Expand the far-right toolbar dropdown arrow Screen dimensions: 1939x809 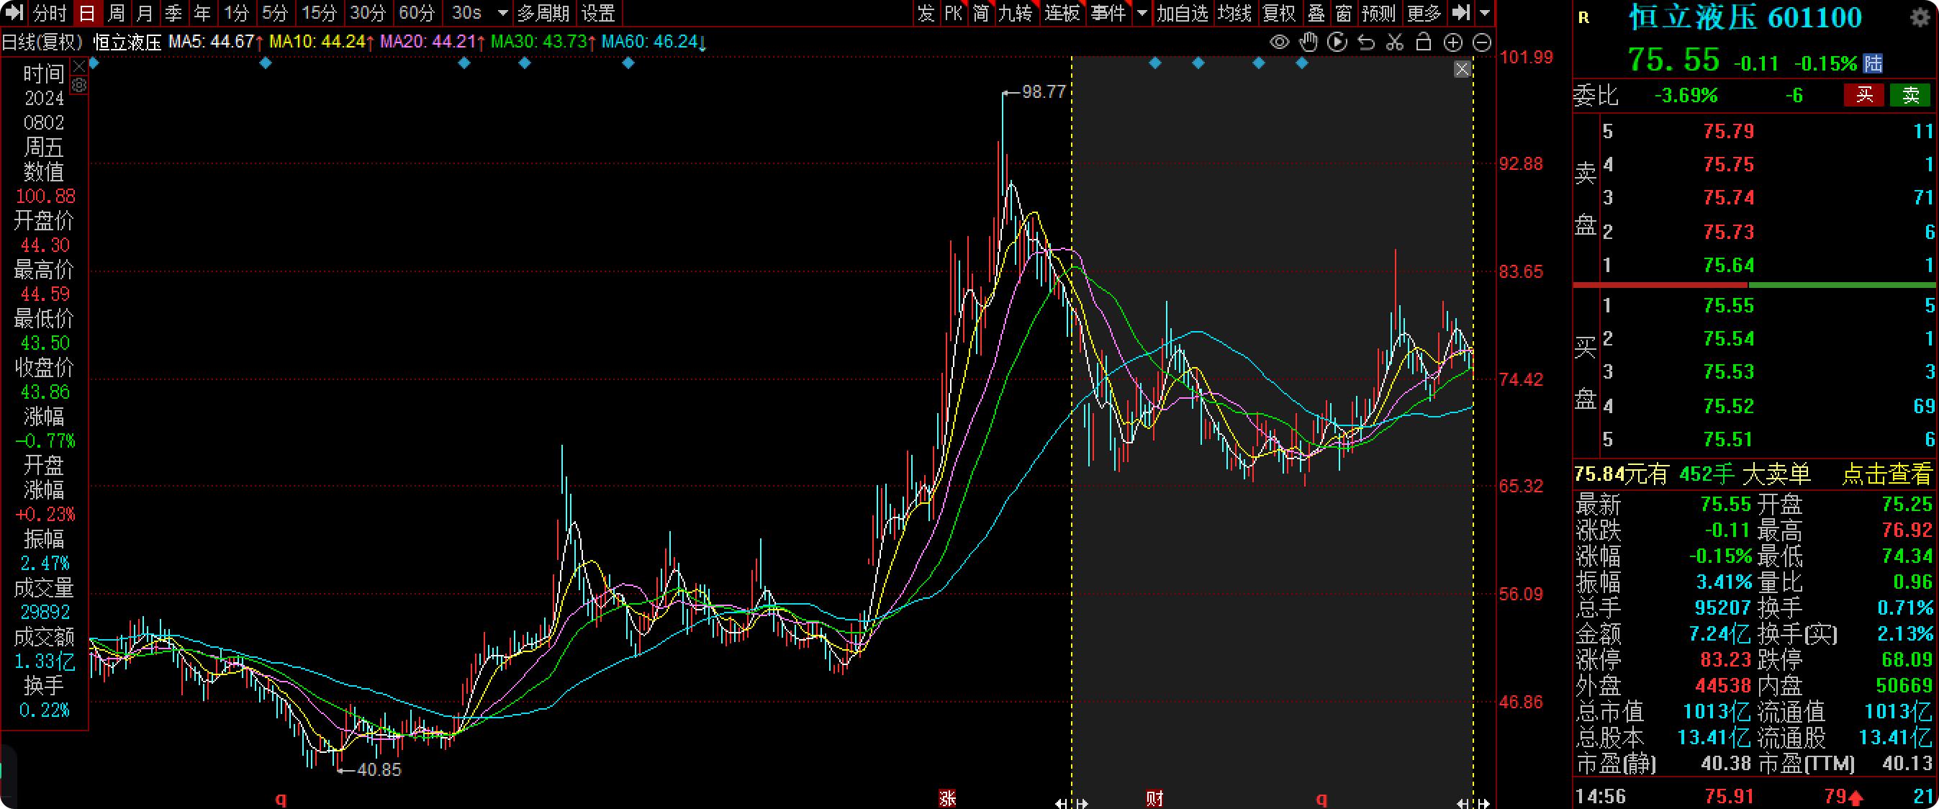(x=1484, y=13)
